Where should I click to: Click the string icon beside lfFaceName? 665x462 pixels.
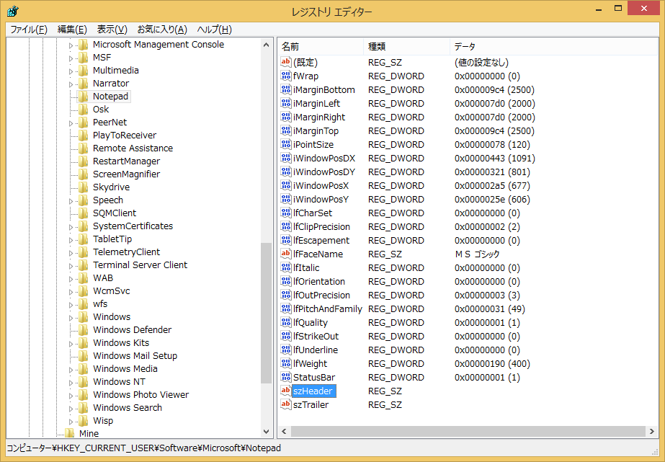286,254
